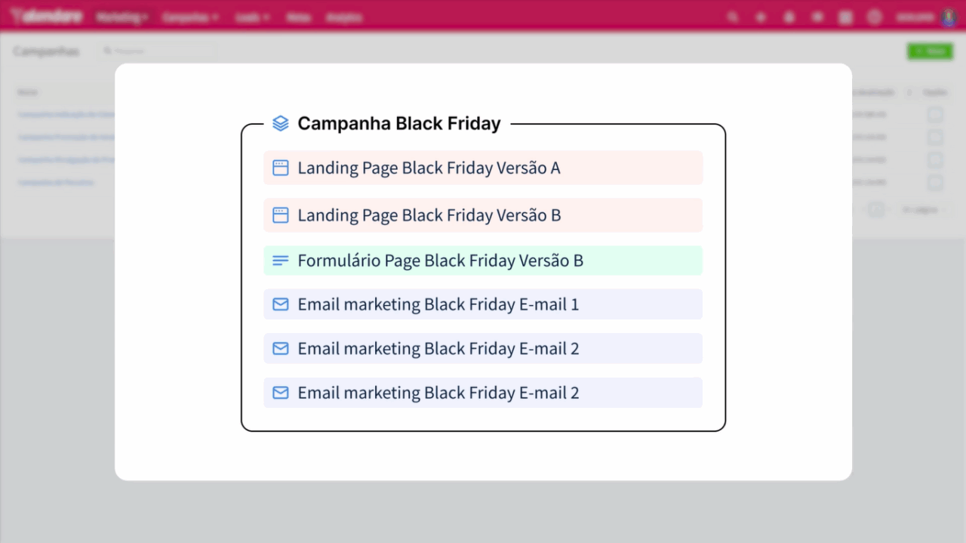
Task: Tick the checkbox in the first campaign row
Action: tap(935, 115)
